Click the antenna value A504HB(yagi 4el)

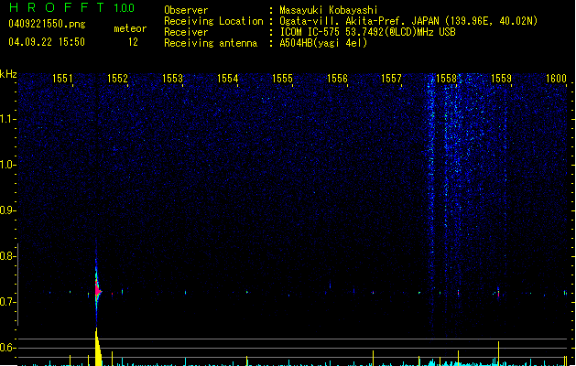point(323,43)
